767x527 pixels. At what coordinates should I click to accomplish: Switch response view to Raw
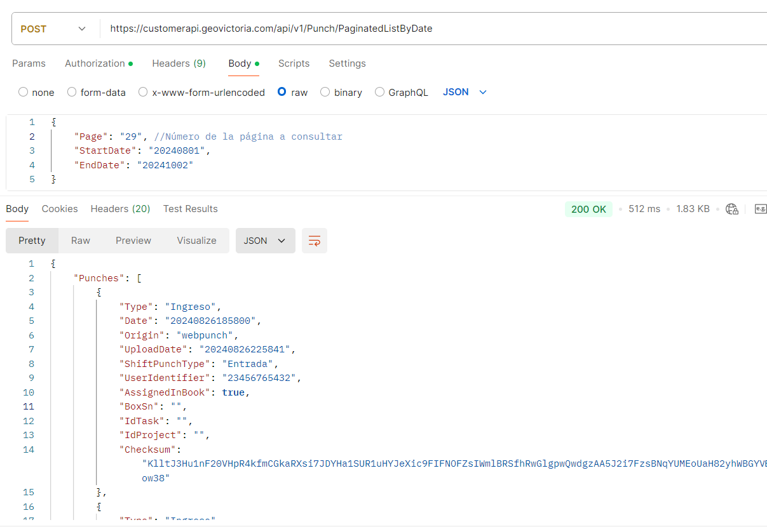81,241
